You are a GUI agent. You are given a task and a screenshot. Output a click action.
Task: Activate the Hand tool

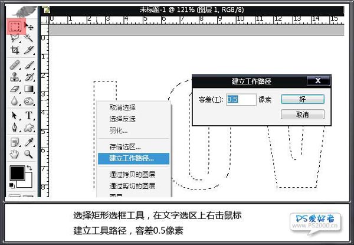[x=15, y=154]
